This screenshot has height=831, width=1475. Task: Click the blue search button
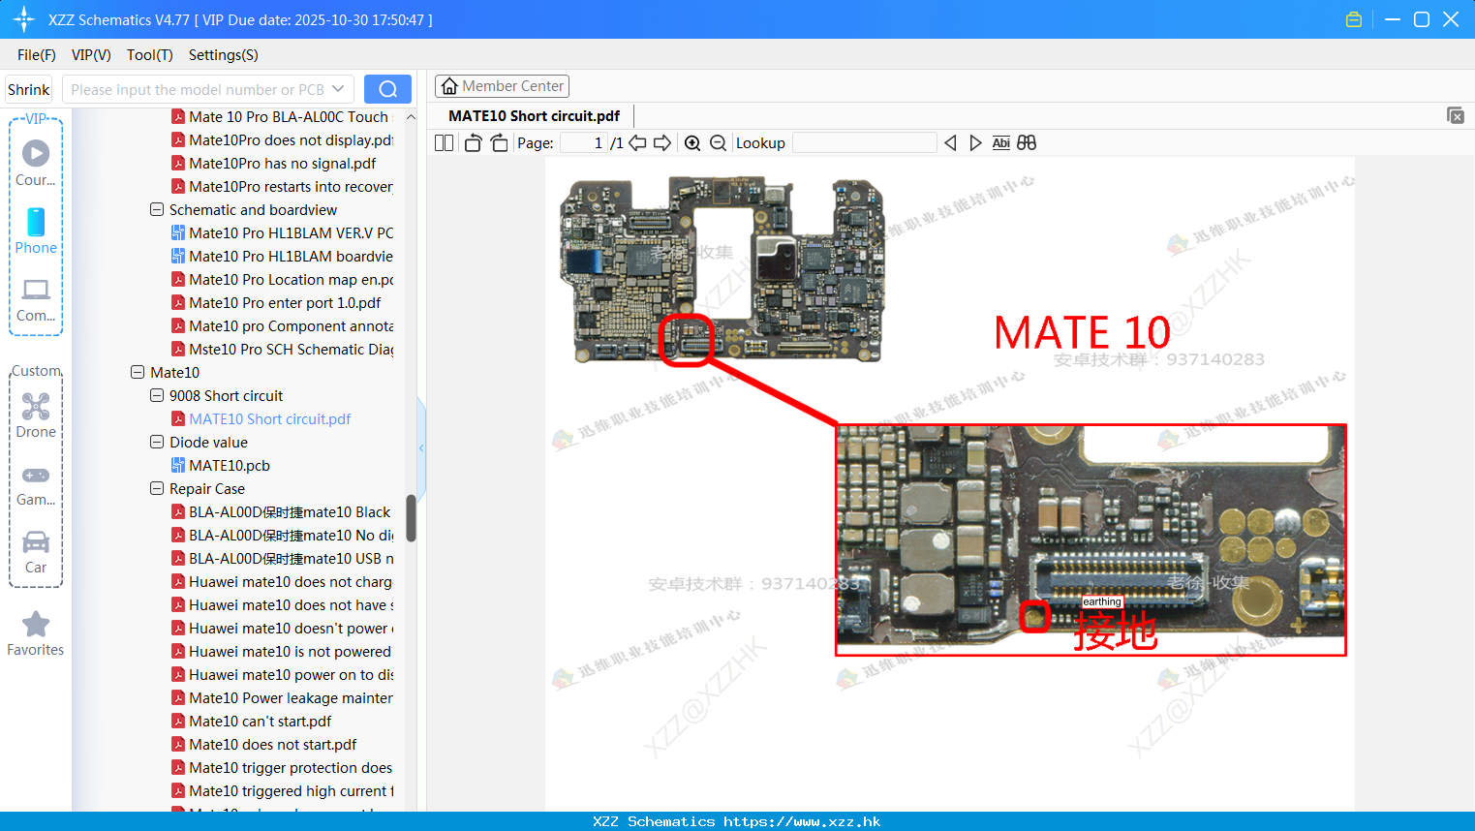coord(387,89)
